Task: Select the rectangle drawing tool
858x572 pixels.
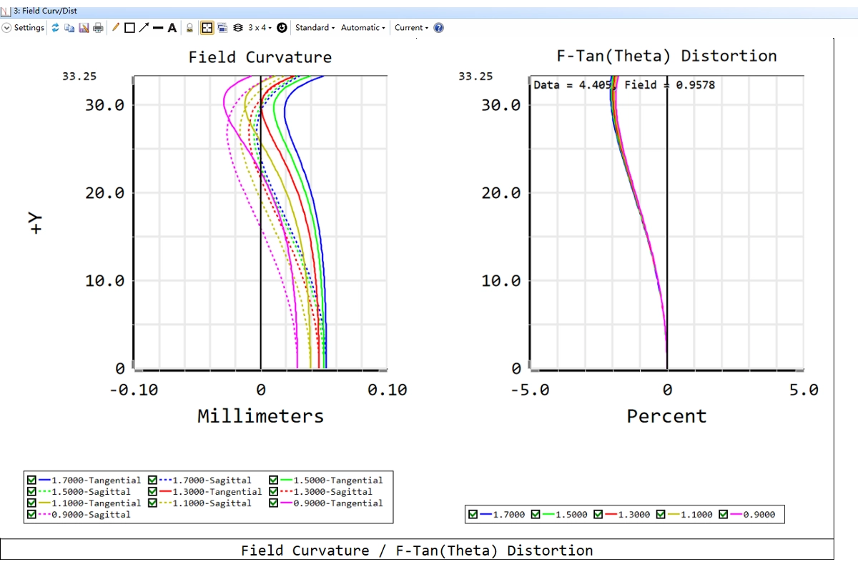Action: point(129,28)
